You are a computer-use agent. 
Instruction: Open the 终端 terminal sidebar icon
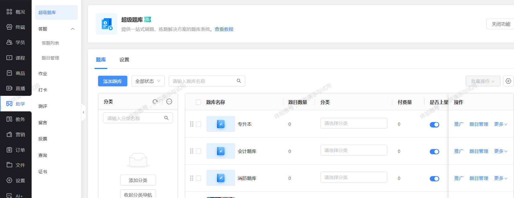[9, 27]
